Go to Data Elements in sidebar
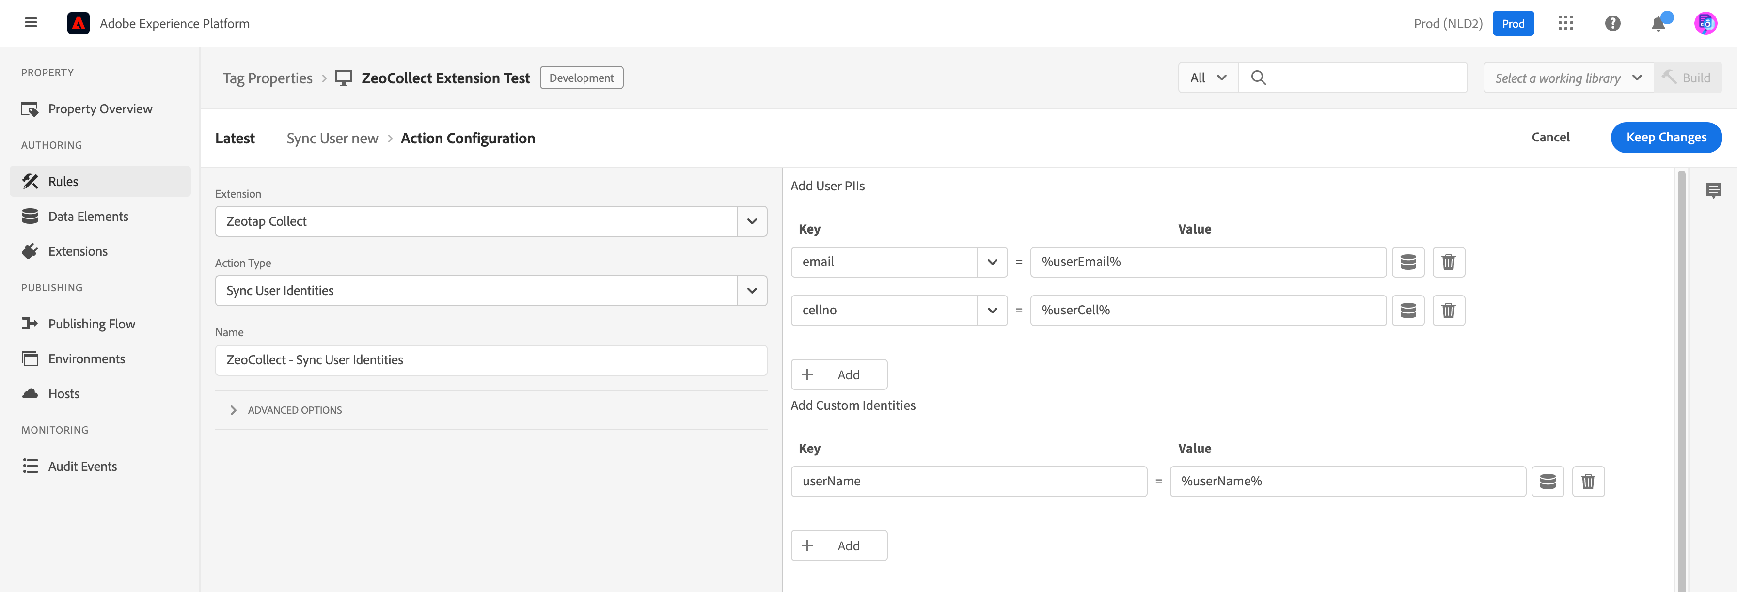This screenshot has width=1737, height=592. [x=88, y=217]
